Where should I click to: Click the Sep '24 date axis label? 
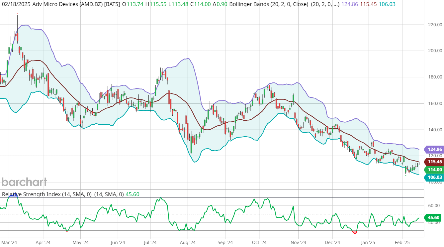point(225,242)
